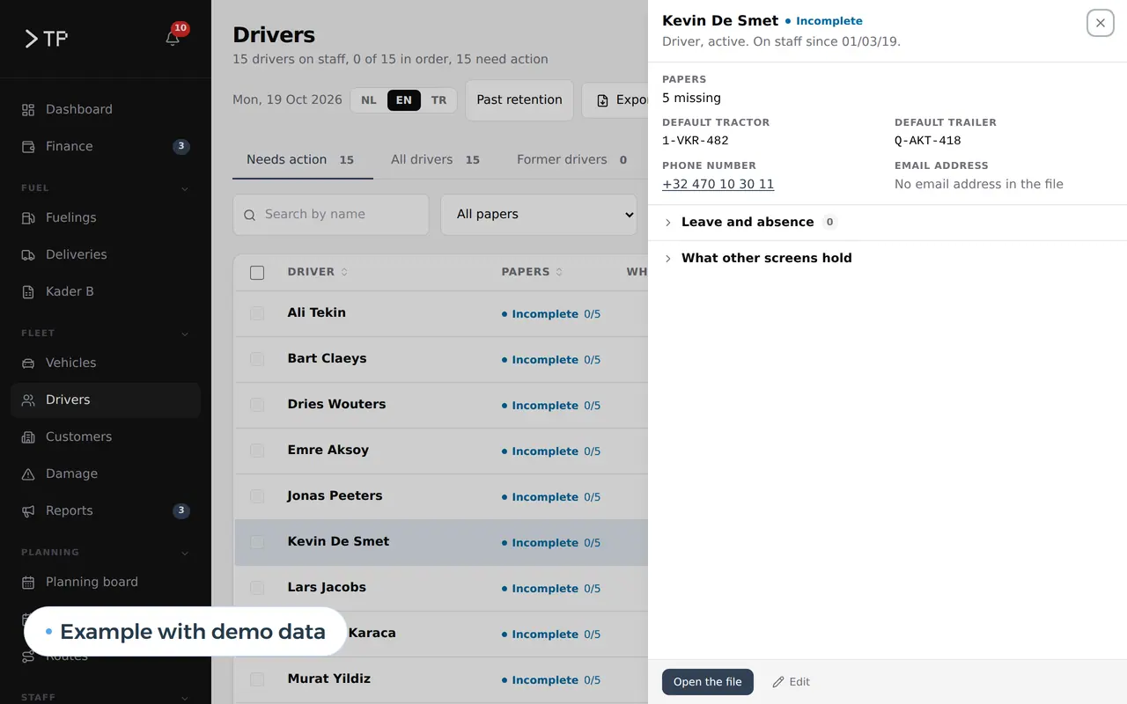Open Damage from its warning triangle icon
The height and width of the screenshot is (704, 1127).
pos(28,473)
